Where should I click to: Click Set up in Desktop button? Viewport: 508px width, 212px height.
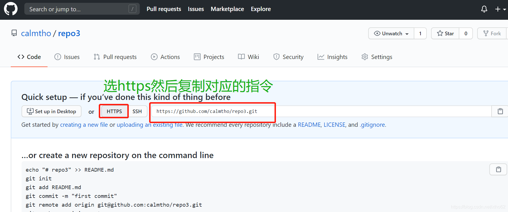(52, 111)
